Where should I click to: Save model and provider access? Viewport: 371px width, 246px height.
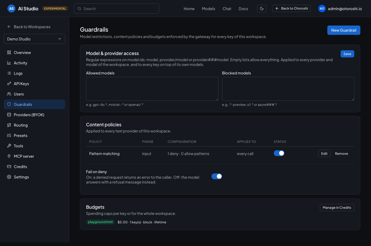point(347,54)
